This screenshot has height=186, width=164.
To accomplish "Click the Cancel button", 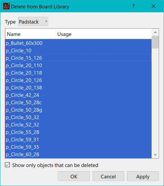I will (x=108, y=176).
